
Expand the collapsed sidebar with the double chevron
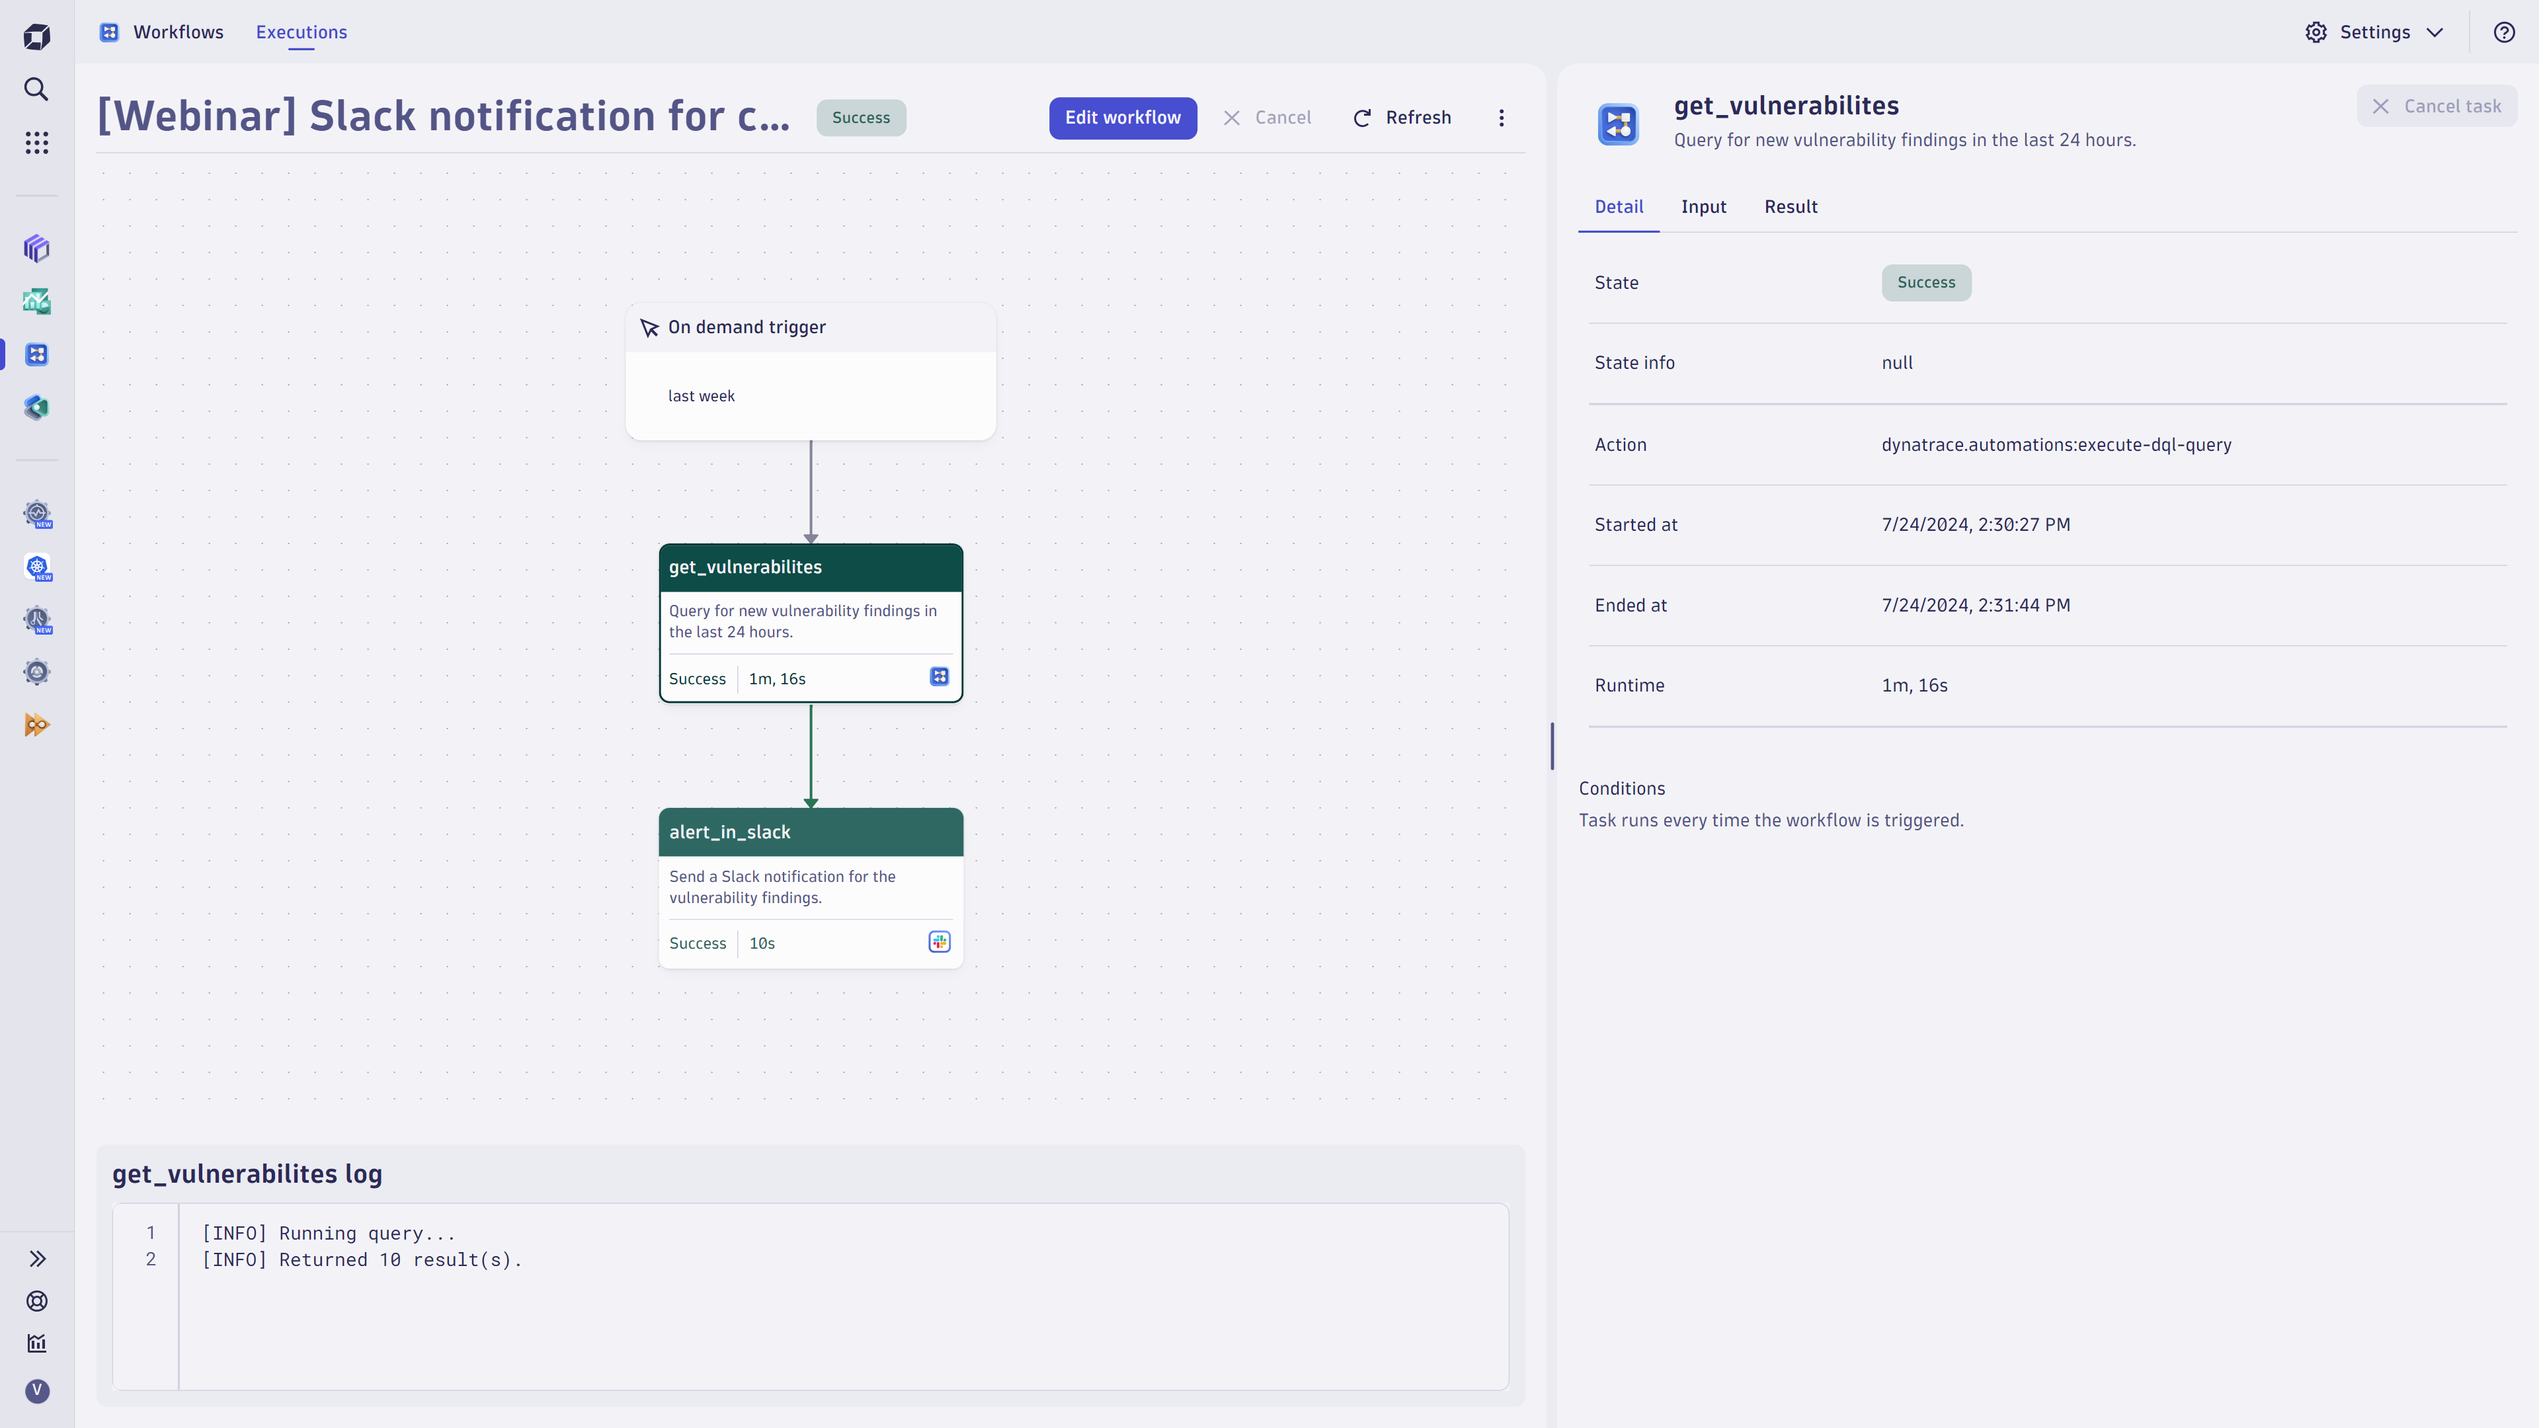(x=36, y=1259)
